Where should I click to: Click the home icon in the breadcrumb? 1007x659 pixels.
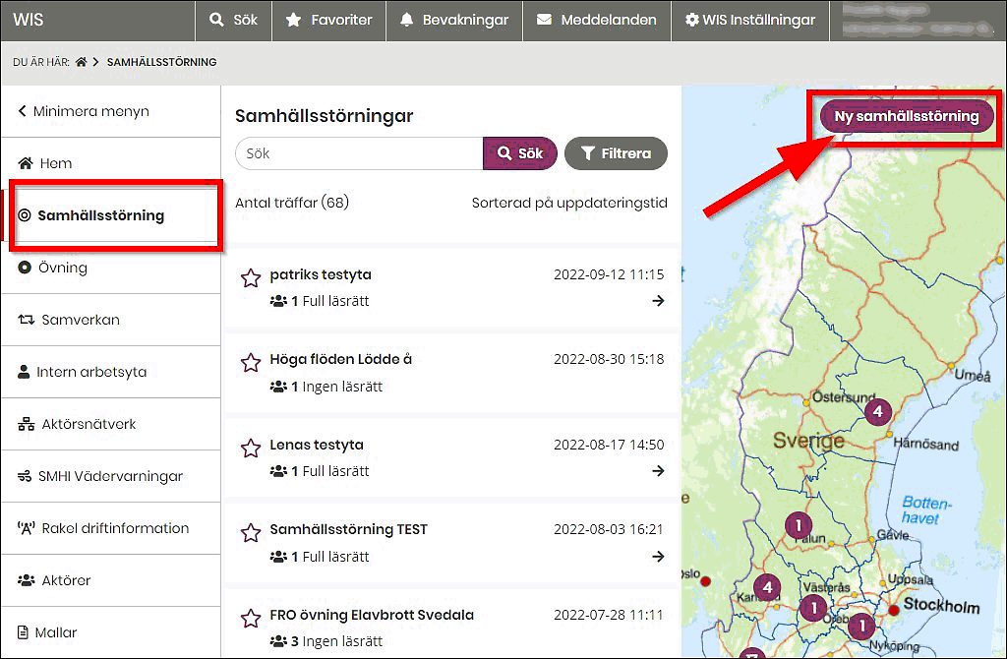82,61
